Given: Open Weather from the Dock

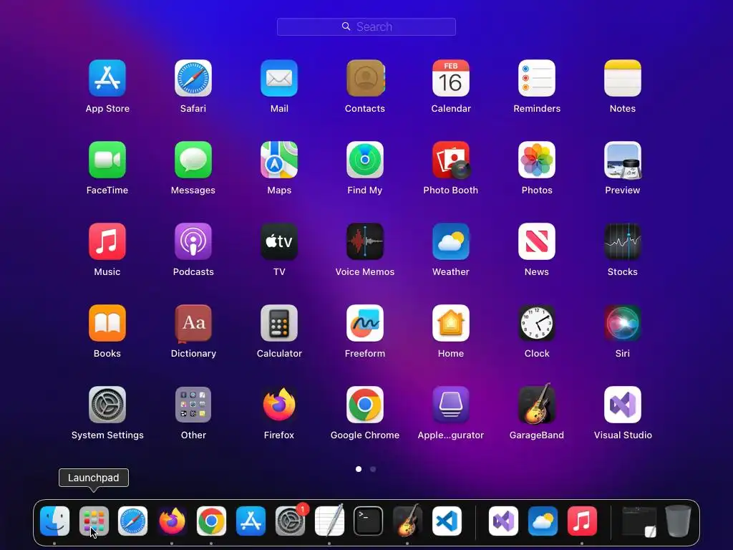Looking at the screenshot, I should coord(543,521).
